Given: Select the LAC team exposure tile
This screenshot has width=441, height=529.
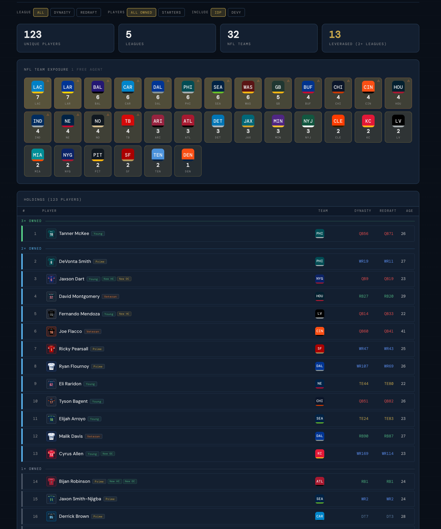Looking at the screenshot, I should click(38, 93).
